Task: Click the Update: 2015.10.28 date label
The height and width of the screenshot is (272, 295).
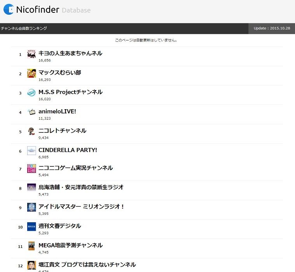Action: tap(272, 28)
